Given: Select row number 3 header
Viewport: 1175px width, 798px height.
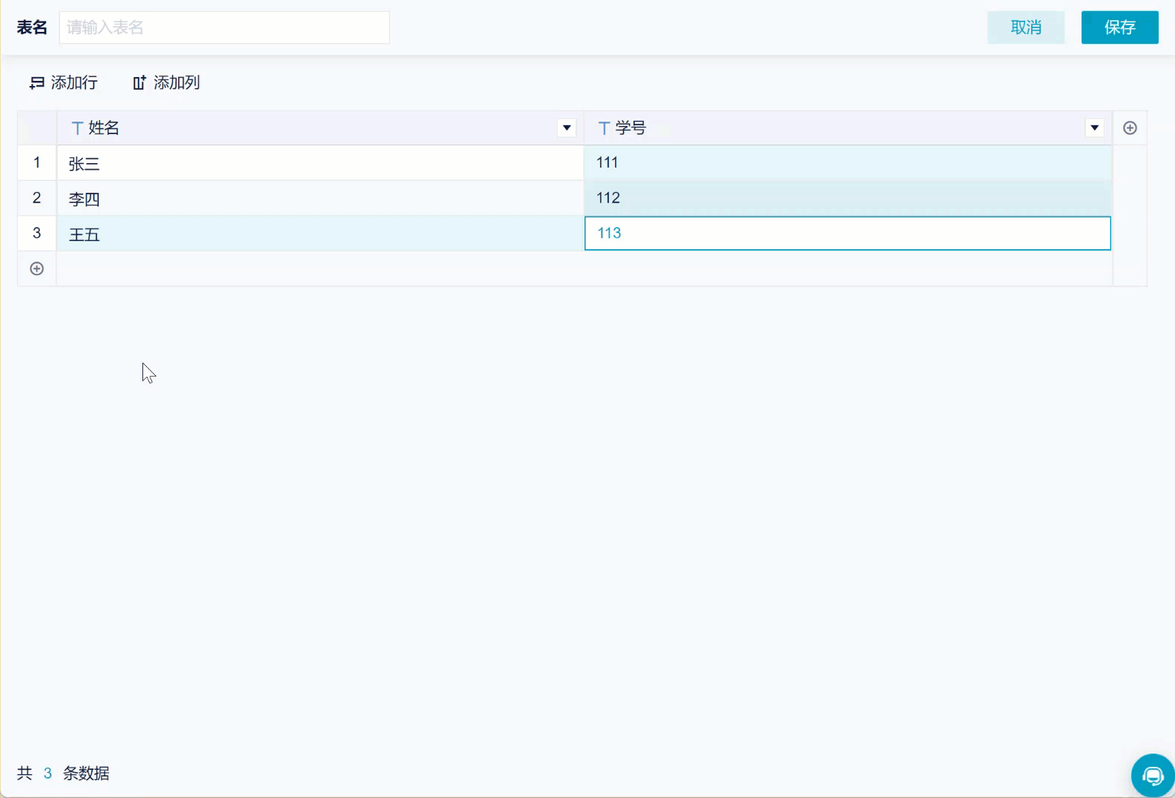Looking at the screenshot, I should tap(36, 234).
